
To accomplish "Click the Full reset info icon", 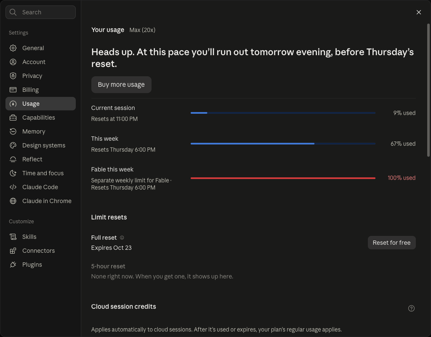I will 122,238.
